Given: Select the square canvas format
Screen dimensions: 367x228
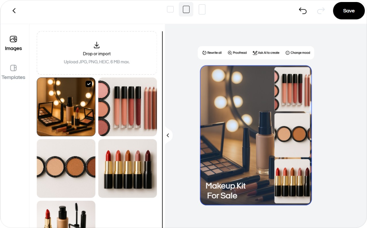Looking at the screenshot, I should tap(186, 9).
